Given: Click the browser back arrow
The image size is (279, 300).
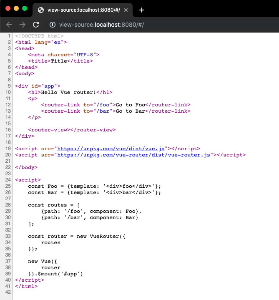Looking at the screenshot, I should click(x=9, y=25).
